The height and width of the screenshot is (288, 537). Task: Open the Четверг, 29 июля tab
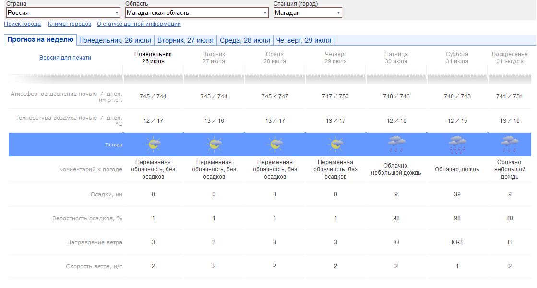(x=303, y=40)
